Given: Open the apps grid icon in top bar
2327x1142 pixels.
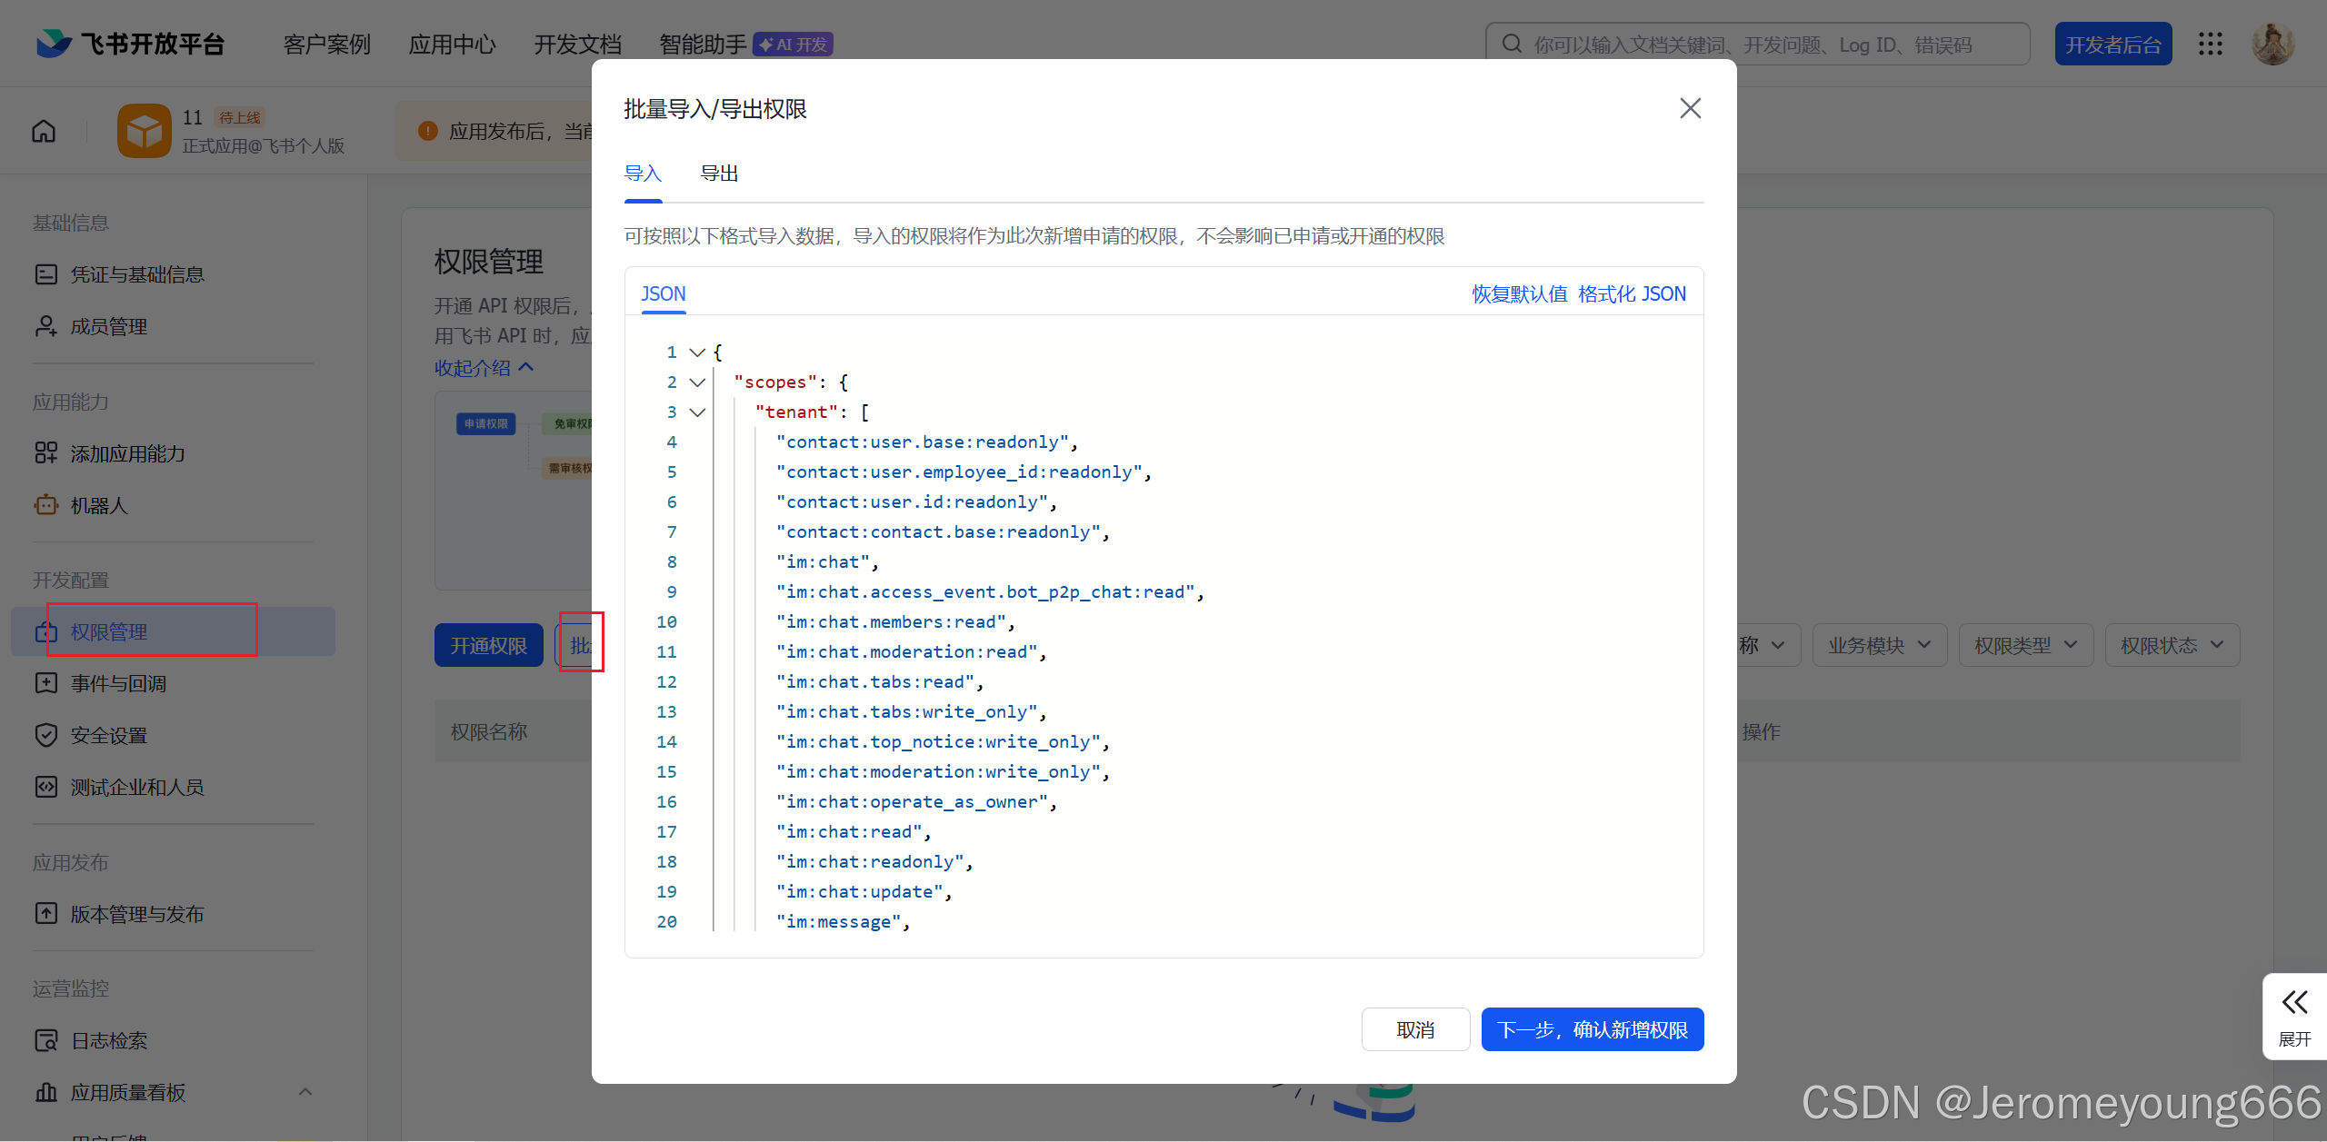Looking at the screenshot, I should [x=2212, y=43].
